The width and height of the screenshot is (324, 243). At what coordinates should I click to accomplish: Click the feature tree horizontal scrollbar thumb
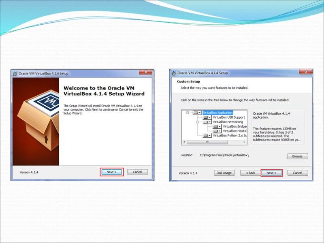coord(207,142)
